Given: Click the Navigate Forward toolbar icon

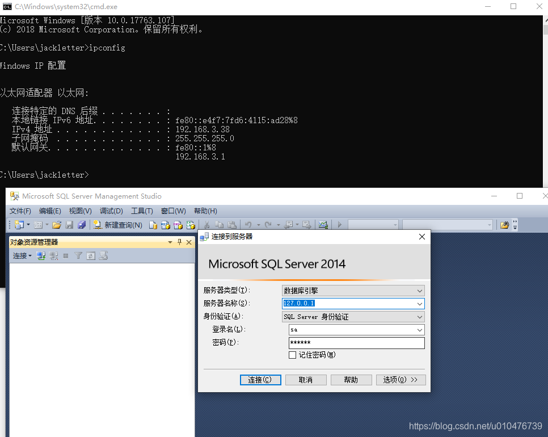Looking at the screenshot, I should [x=306, y=225].
